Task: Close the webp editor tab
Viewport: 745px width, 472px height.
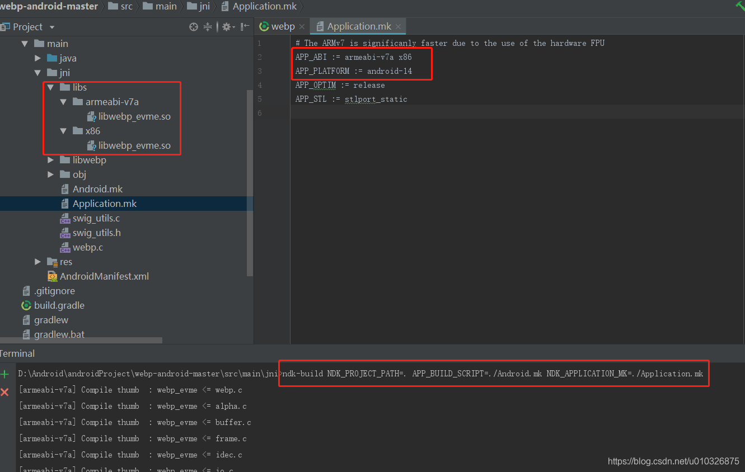Action: click(302, 26)
